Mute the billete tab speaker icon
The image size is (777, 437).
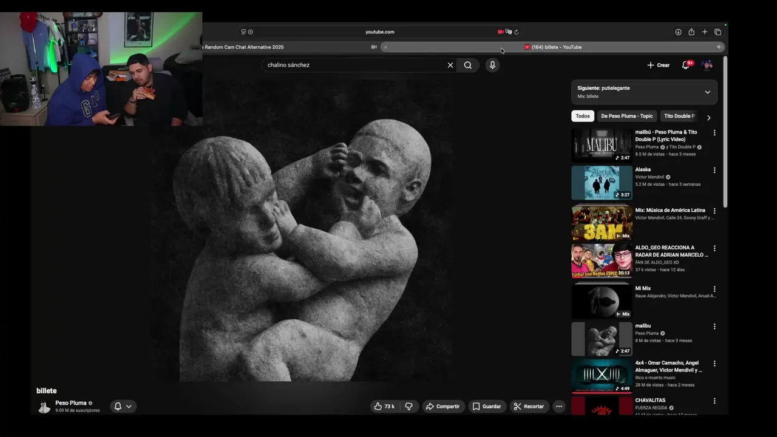pyautogui.click(x=719, y=47)
